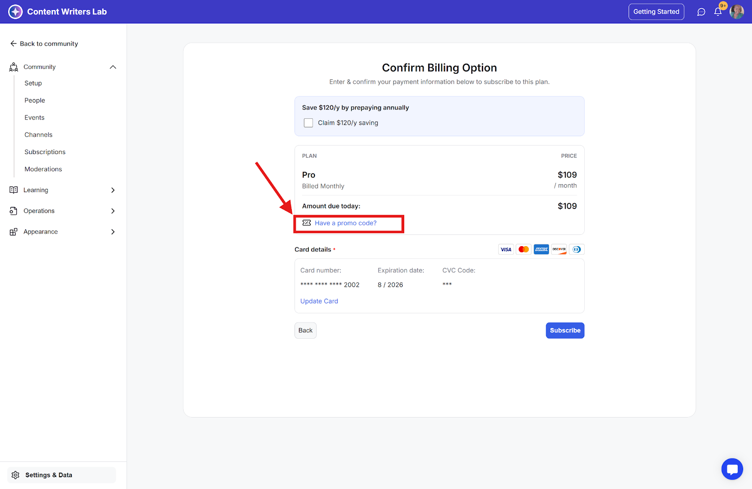The width and height of the screenshot is (752, 489).
Task: Click the promo code ticket icon
Action: click(306, 223)
